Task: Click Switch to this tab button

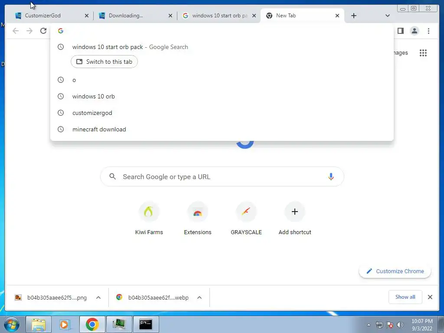Action: tap(104, 62)
